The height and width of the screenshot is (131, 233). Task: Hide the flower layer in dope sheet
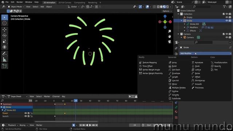coord(25,113)
